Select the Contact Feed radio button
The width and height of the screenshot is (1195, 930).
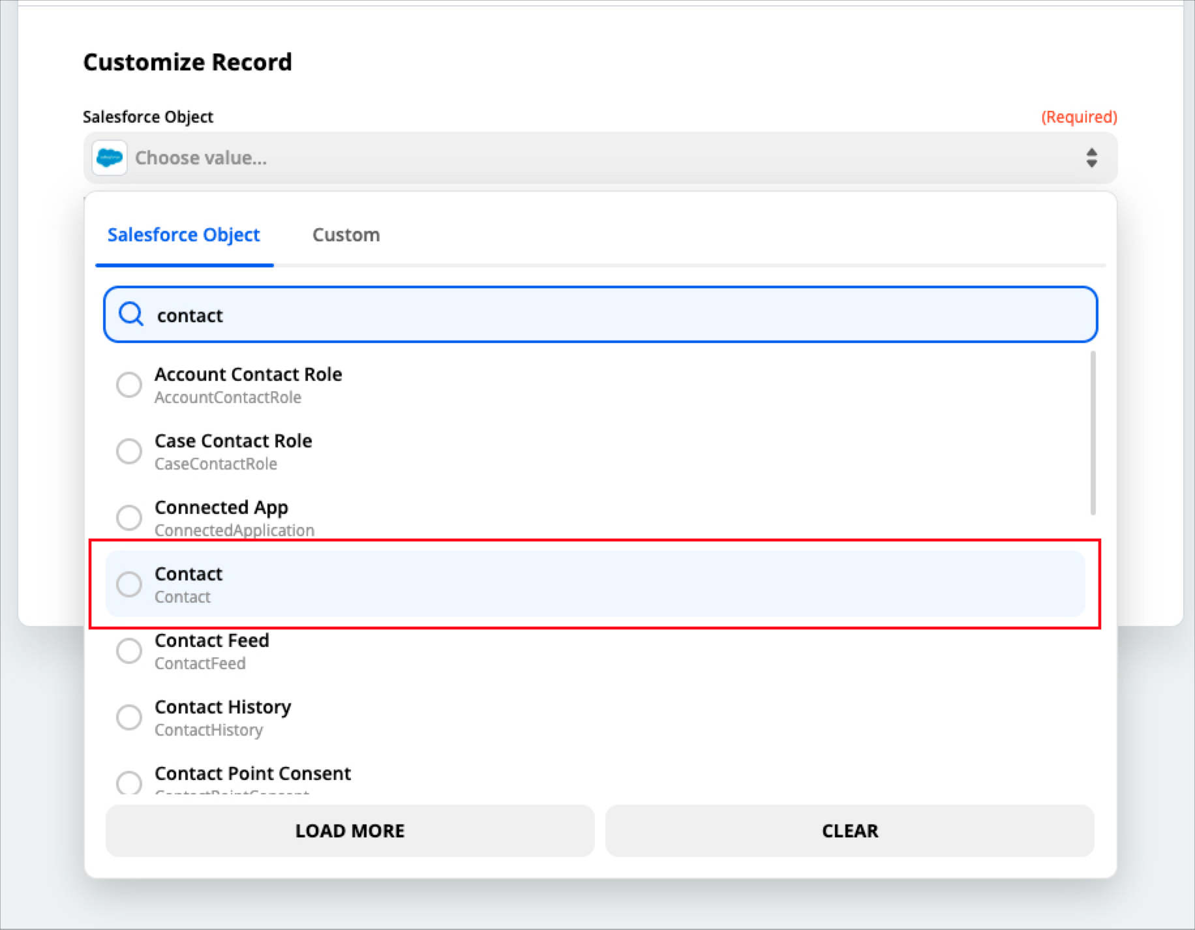pos(129,651)
